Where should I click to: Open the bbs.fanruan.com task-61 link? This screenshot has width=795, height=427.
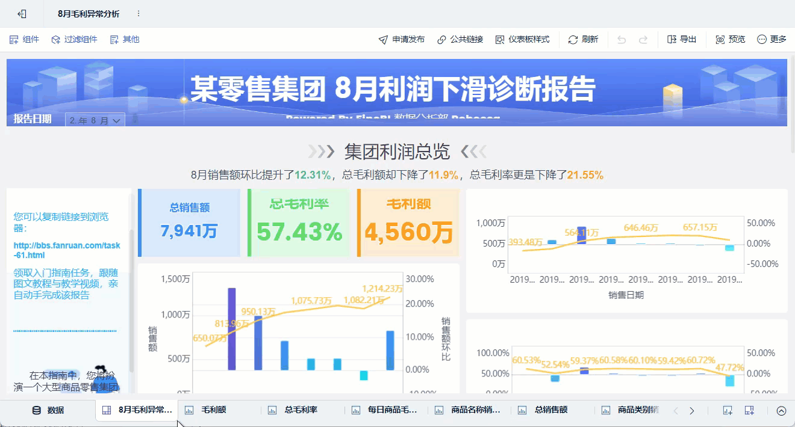coord(67,250)
